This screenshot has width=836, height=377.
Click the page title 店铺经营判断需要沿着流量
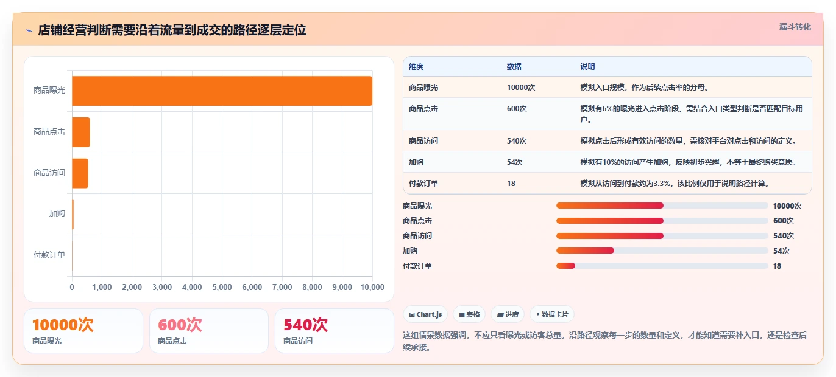172,30
